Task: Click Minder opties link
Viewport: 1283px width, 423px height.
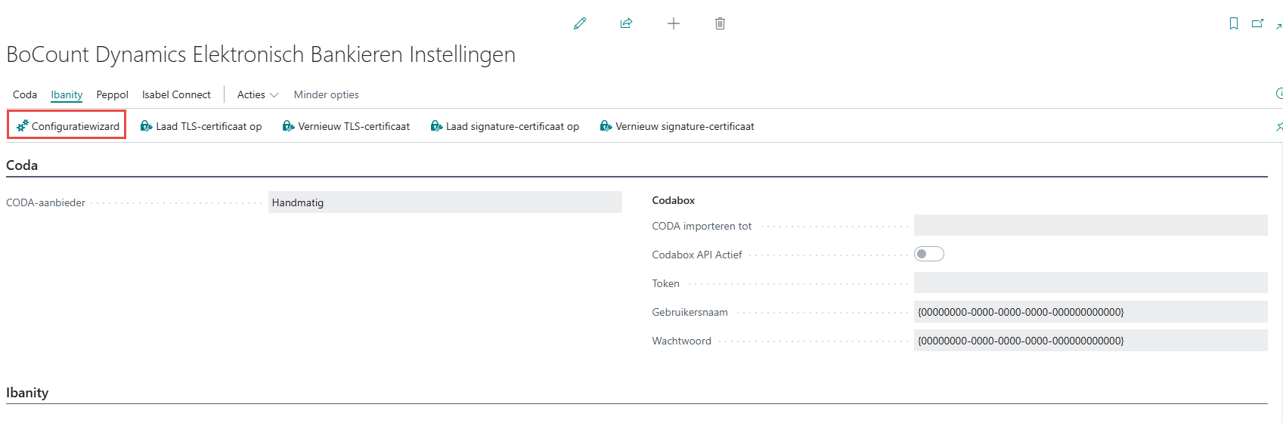Action: (326, 94)
